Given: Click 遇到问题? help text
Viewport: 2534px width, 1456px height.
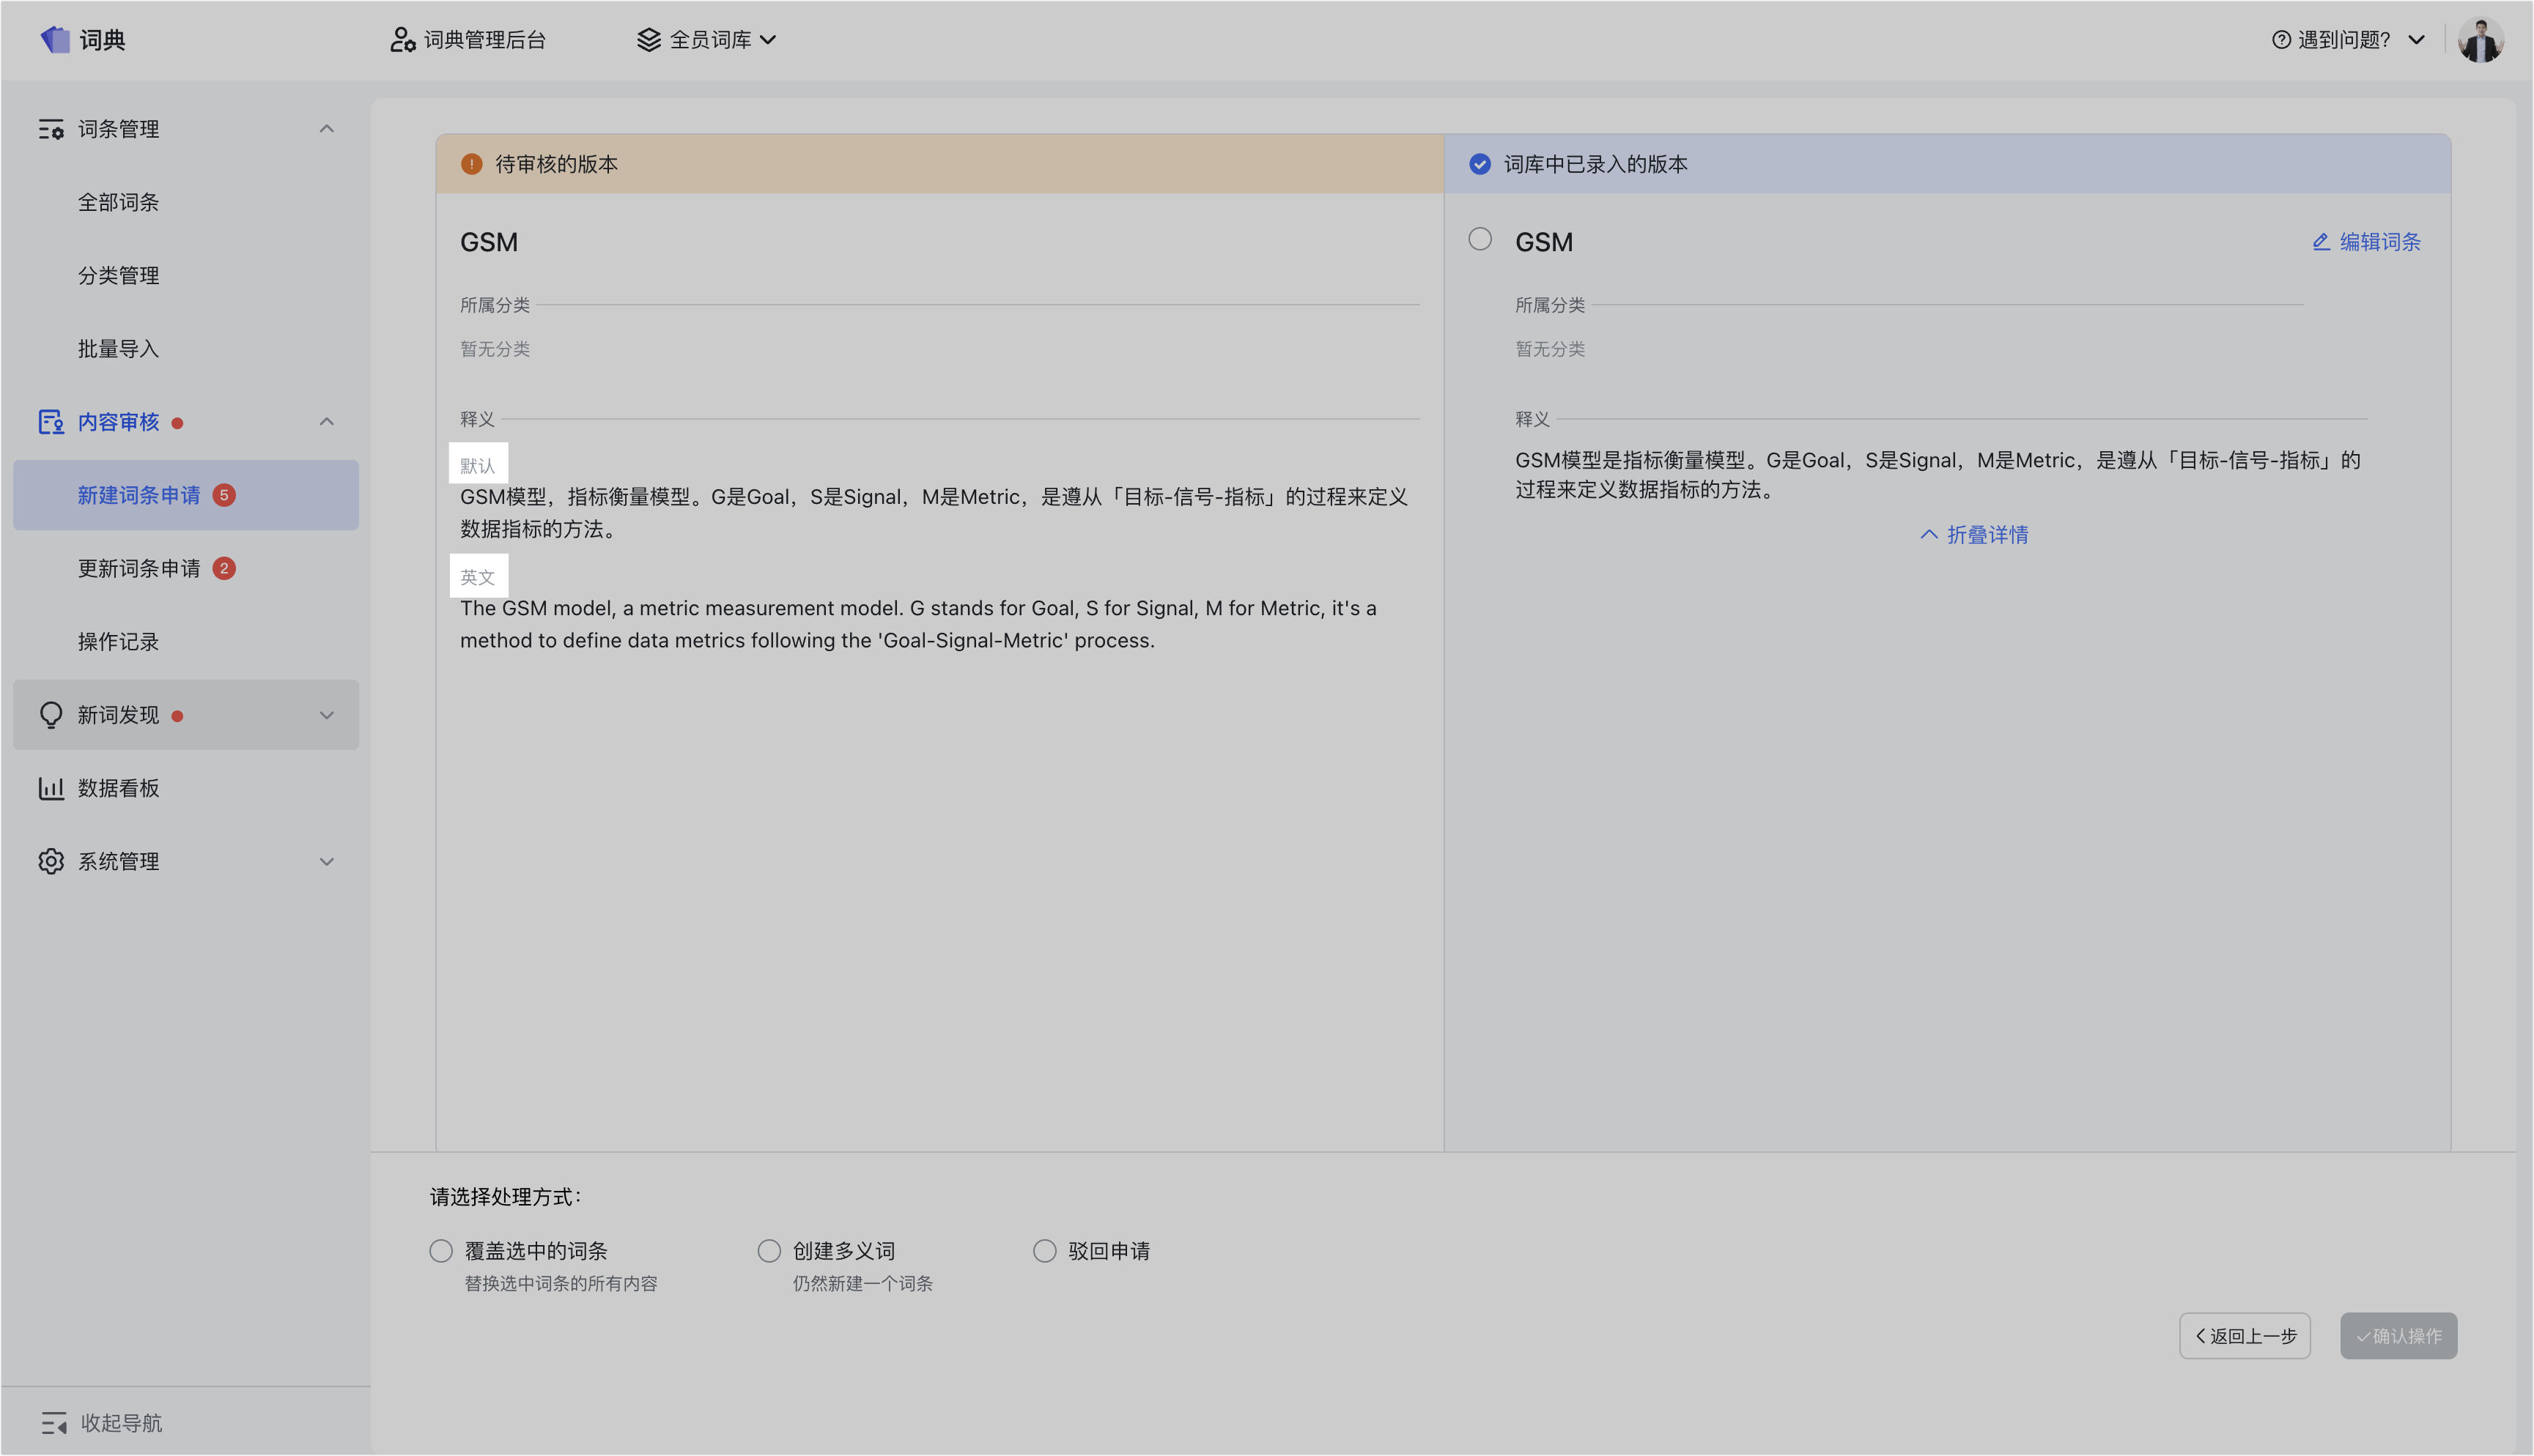Looking at the screenshot, I should click(2344, 40).
